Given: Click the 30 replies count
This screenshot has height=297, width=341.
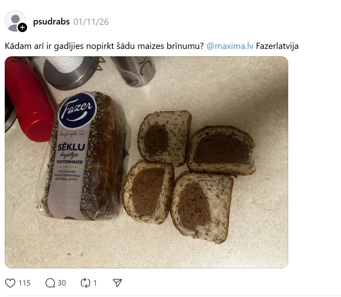Looking at the screenshot, I should 62,283.
